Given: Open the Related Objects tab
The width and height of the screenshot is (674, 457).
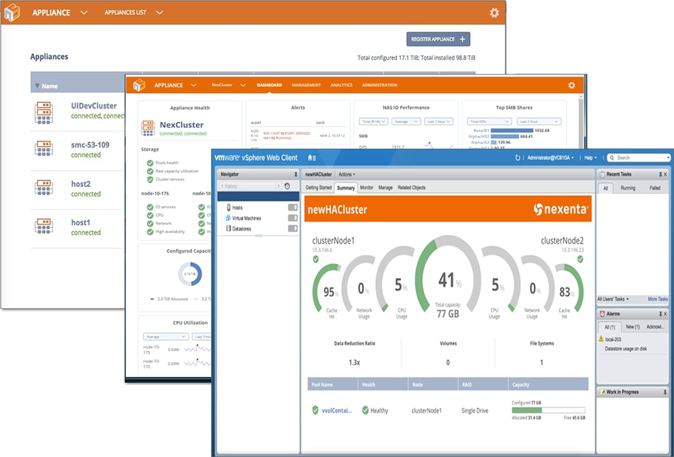Looking at the screenshot, I should tap(411, 188).
